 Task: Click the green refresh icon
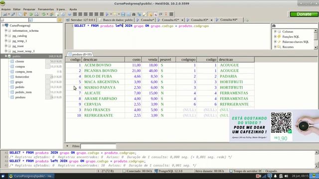click(44, 14)
